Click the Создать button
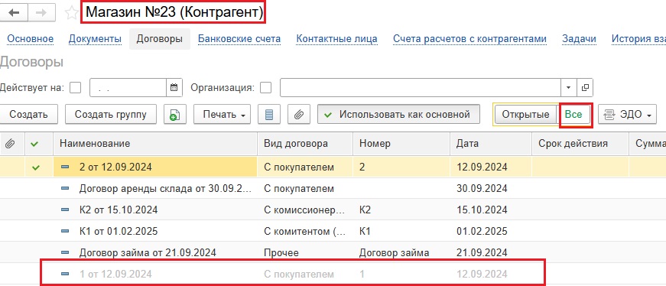The image size is (666, 286). (x=28, y=114)
